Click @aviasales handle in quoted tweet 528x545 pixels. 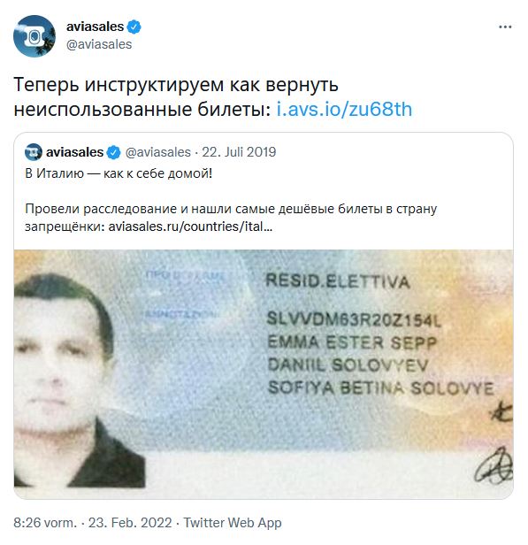coord(157,152)
